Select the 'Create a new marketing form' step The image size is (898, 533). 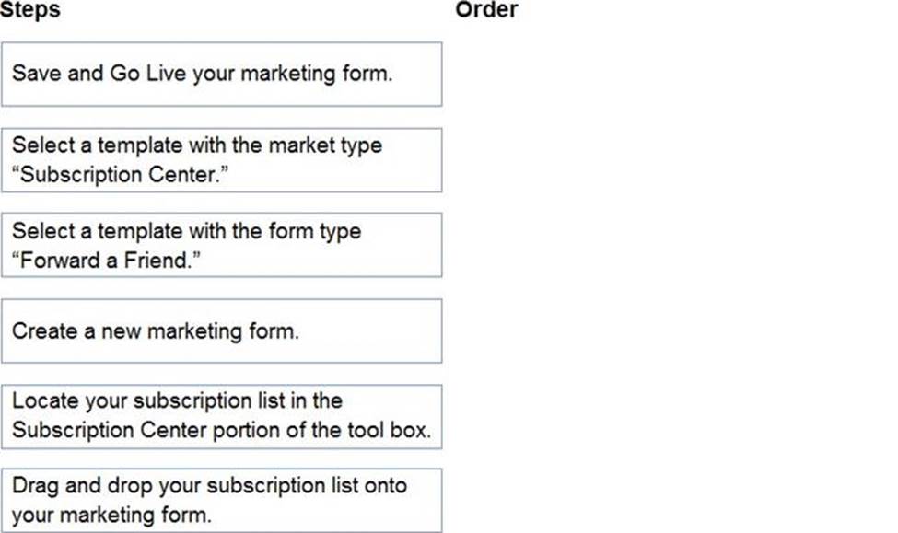(221, 330)
